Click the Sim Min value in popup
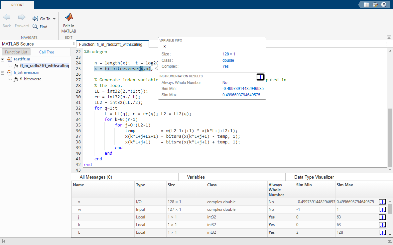The height and width of the screenshot is (245, 393). (x=243, y=89)
